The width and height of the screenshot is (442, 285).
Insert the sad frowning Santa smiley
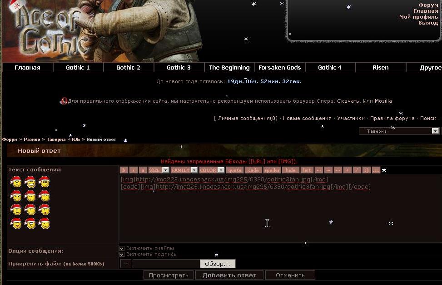(16, 210)
